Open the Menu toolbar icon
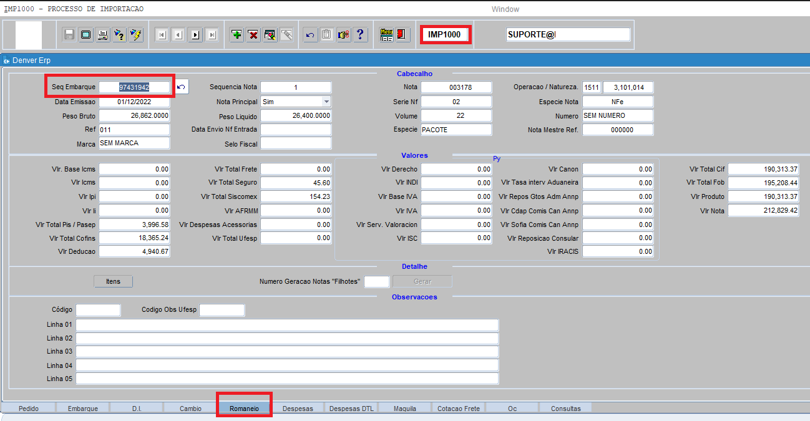Viewport: 810px width, 421px height. click(386, 35)
